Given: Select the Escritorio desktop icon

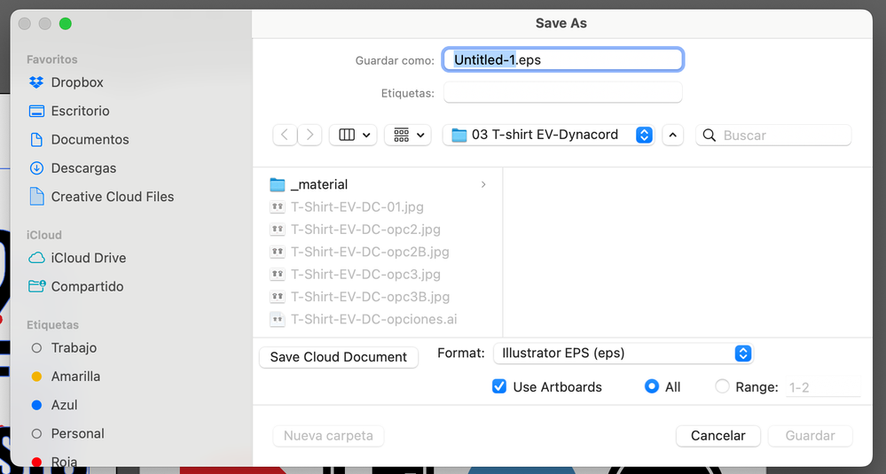Looking at the screenshot, I should [x=36, y=111].
